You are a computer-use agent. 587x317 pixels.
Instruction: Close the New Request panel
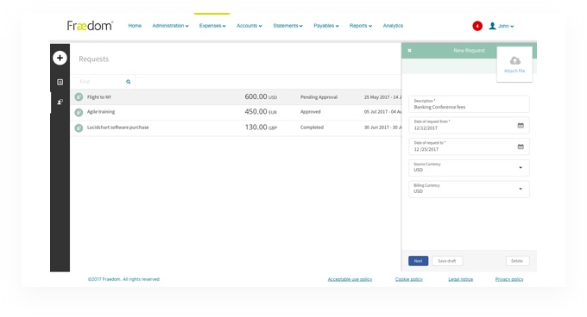409,51
